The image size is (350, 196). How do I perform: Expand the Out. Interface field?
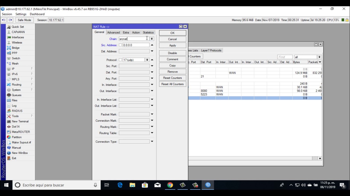point(152,91)
